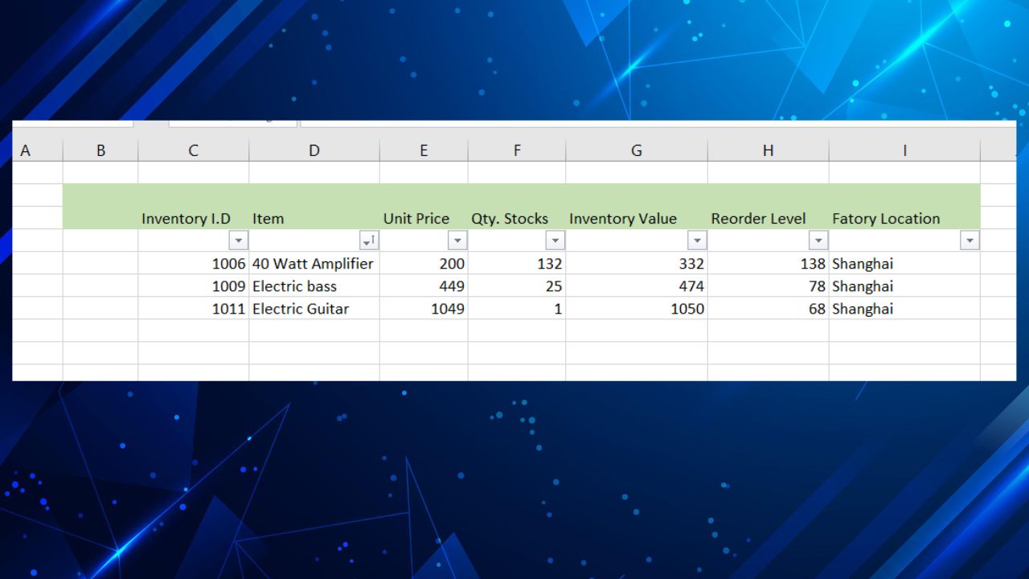Select unit price cell 449
The height and width of the screenshot is (579, 1029).
coord(424,285)
